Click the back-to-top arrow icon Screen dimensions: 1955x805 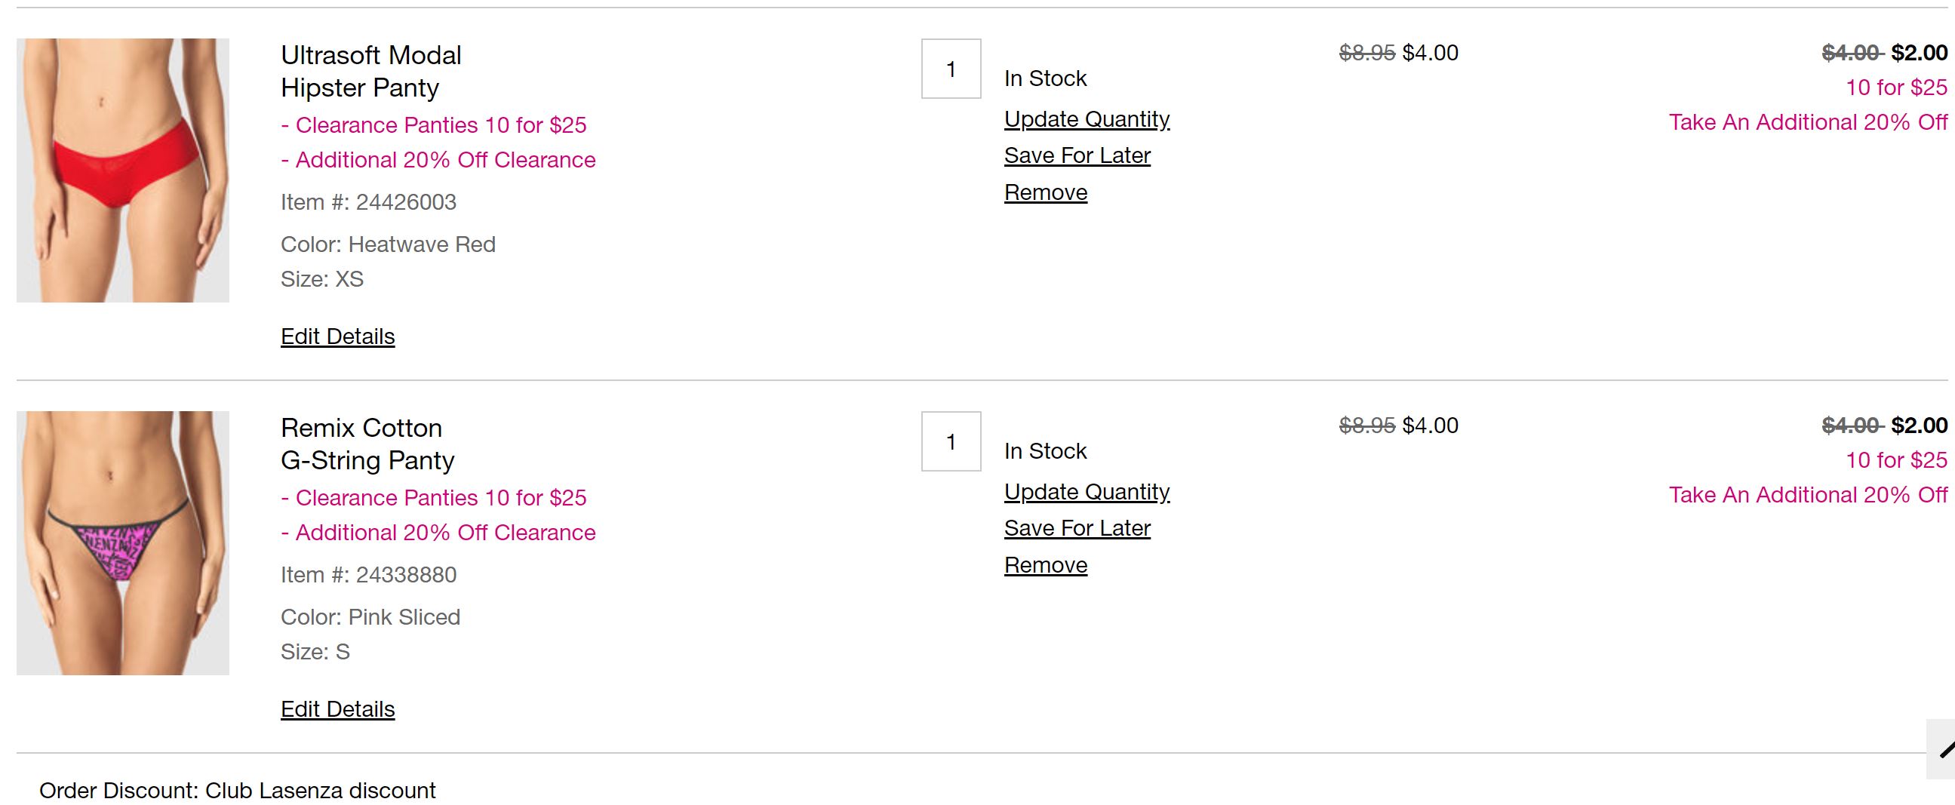(x=1944, y=750)
